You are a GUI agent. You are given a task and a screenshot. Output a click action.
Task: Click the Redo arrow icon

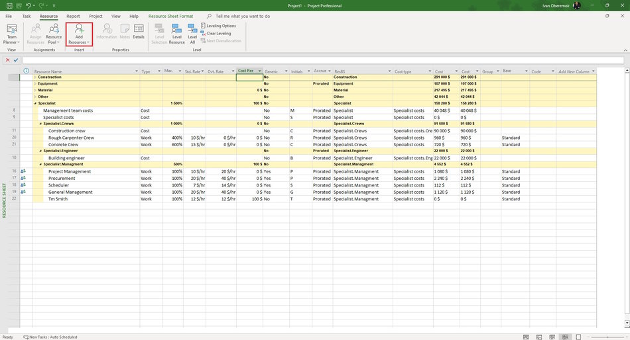point(42,5)
